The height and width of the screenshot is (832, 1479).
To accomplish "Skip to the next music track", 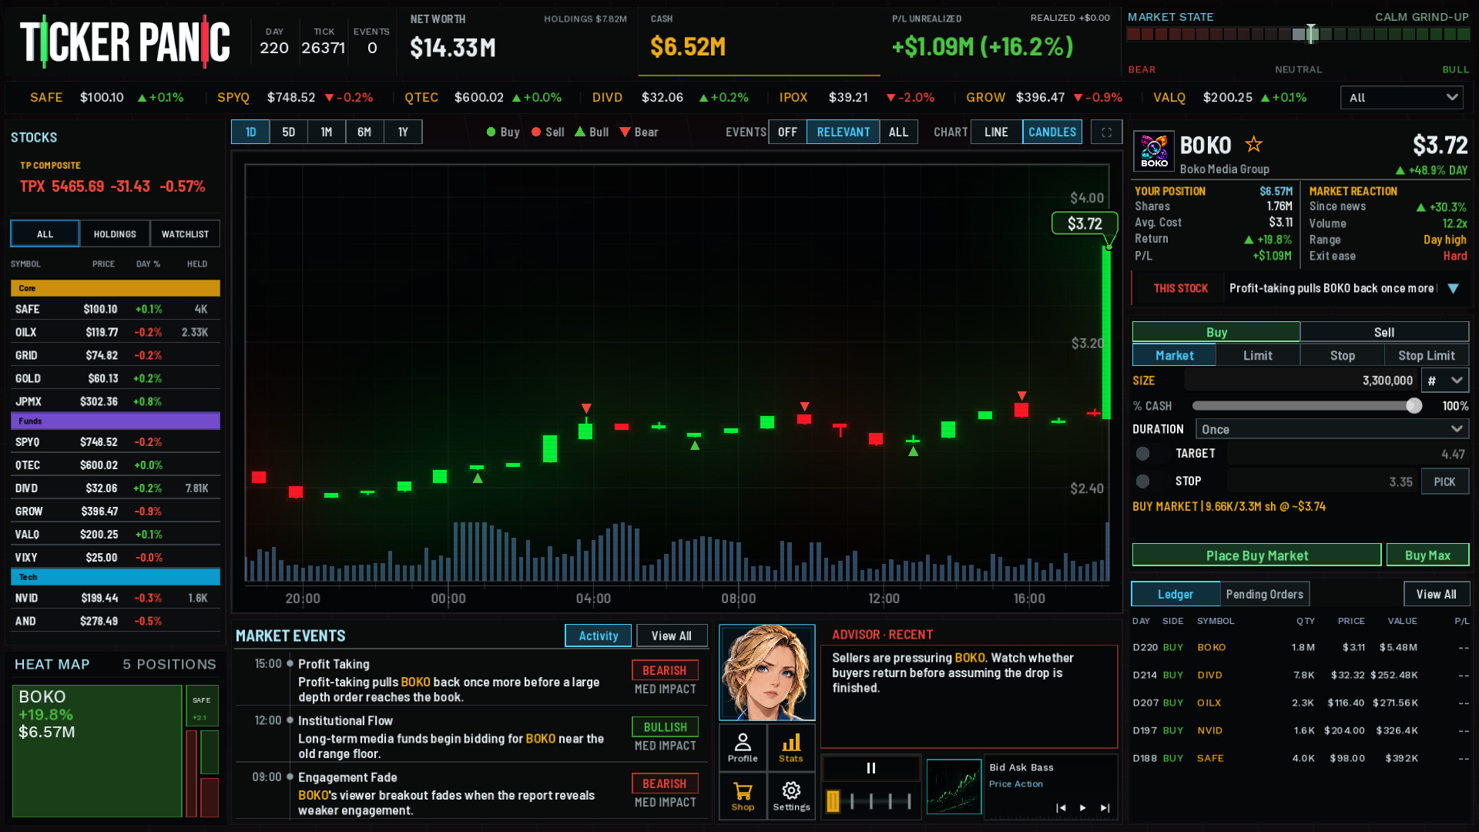I will 1105,807.
